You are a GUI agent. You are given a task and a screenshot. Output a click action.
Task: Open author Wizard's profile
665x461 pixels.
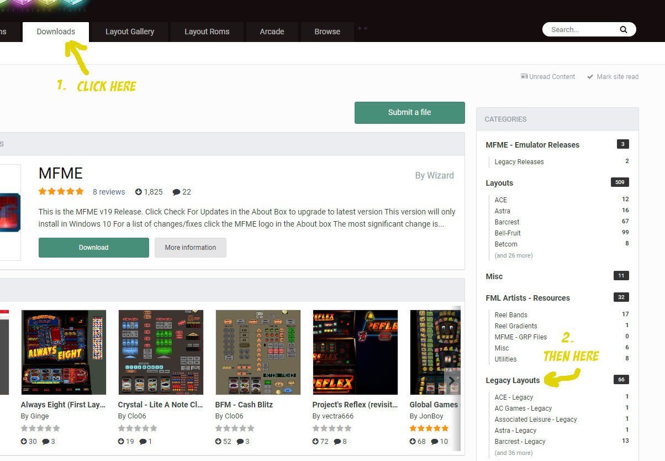click(x=441, y=175)
